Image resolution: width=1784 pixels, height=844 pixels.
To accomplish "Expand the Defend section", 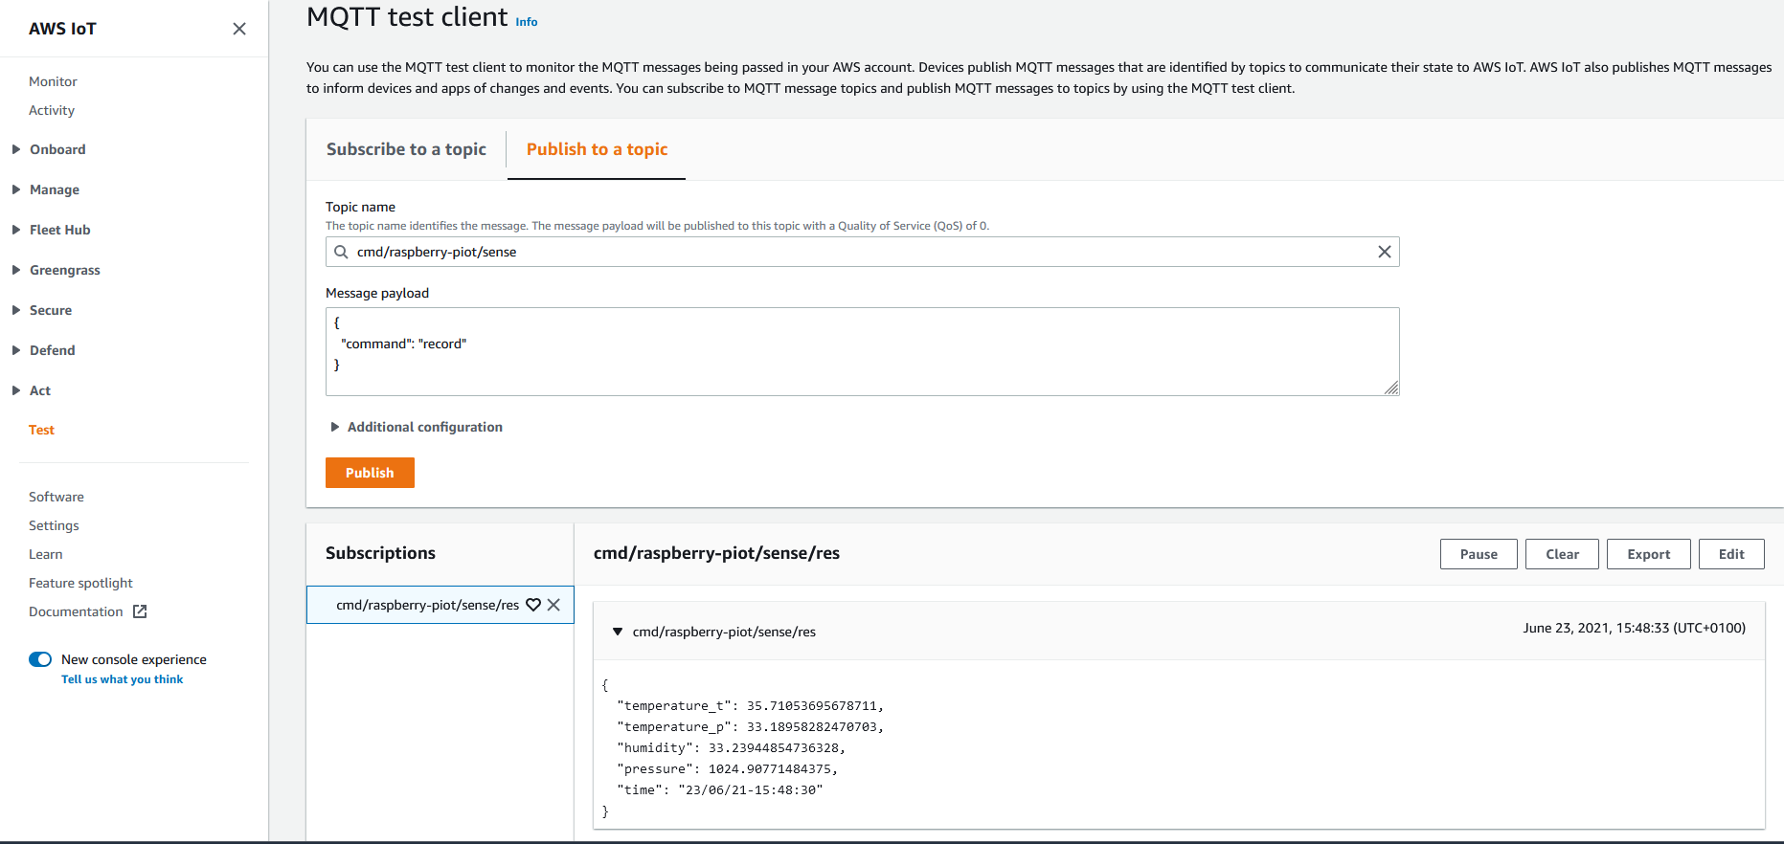I will [x=16, y=350].
